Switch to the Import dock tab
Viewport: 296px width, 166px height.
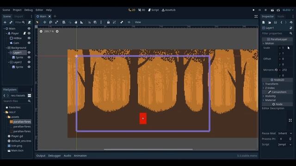coord(18,17)
